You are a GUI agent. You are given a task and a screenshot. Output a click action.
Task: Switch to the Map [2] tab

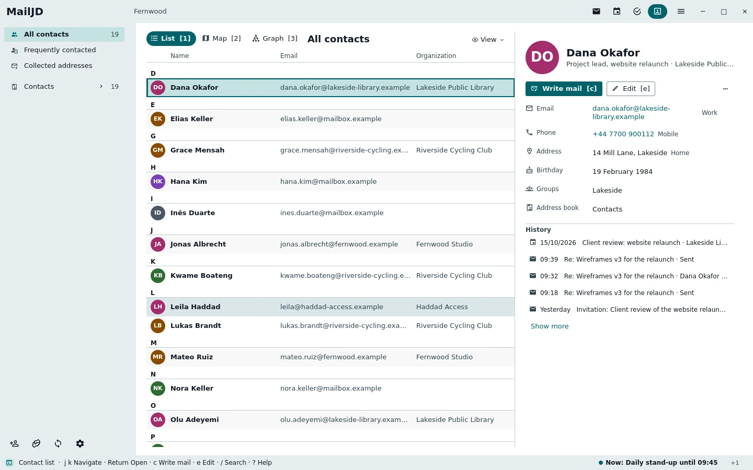pos(222,39)
